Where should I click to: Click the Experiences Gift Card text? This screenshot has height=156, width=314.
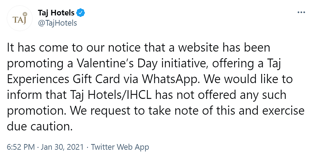click(x=64, y=79)
